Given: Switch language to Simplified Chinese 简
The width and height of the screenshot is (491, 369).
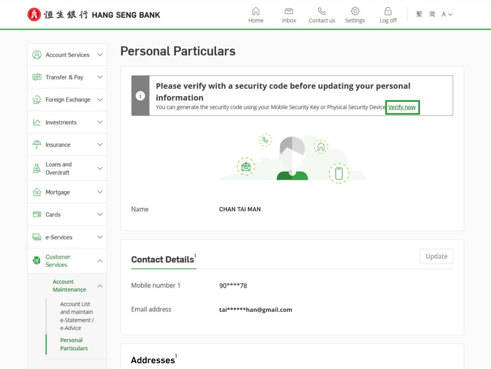Looking at the screenshot, I should [432, 14].
